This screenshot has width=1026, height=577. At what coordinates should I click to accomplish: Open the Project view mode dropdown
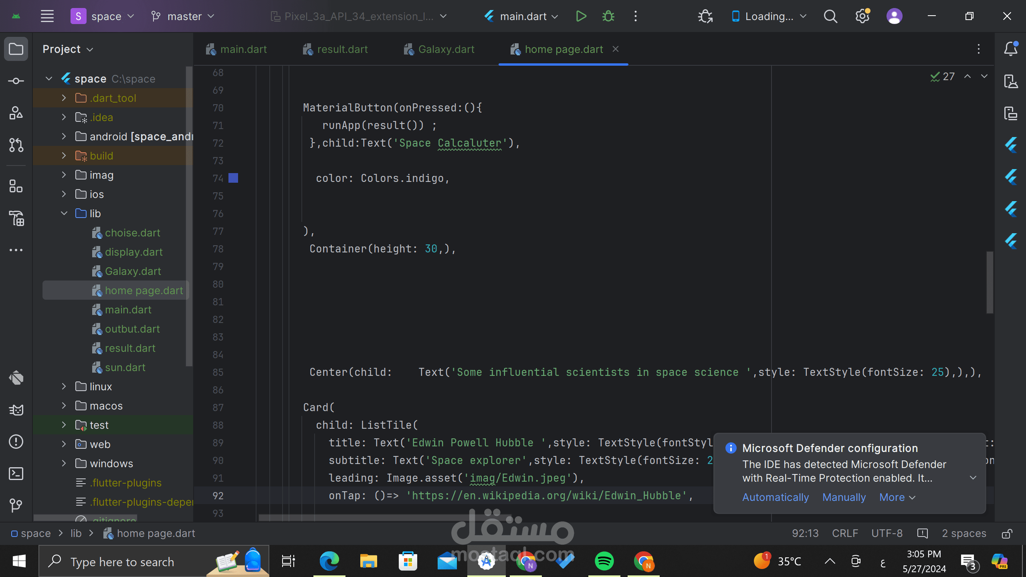point(67,49)
